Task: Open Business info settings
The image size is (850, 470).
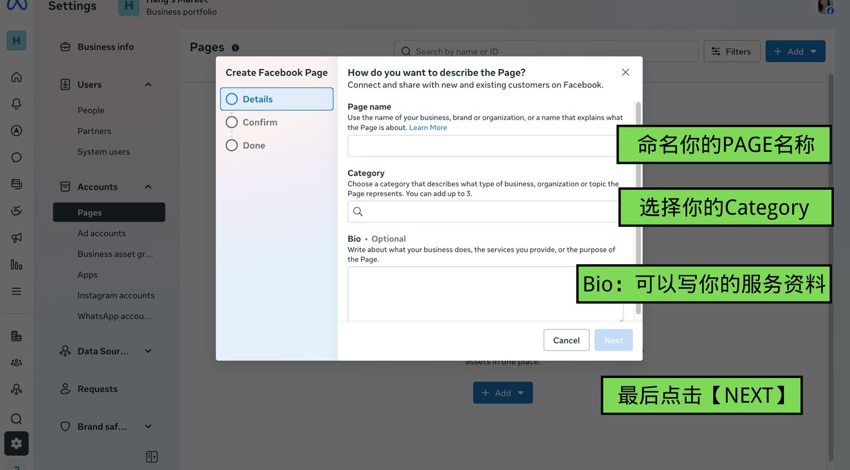Action: pos(106,47)
